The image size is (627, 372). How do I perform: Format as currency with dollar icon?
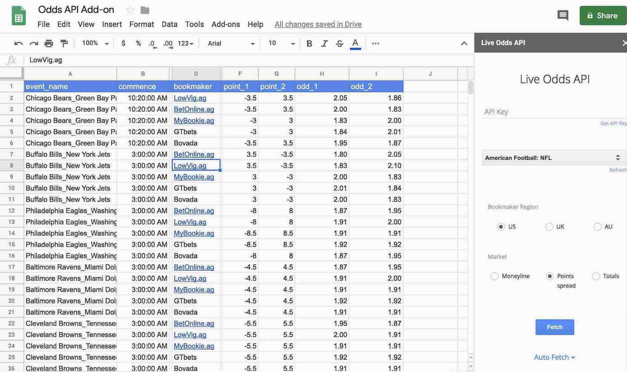tap(123, 43)
